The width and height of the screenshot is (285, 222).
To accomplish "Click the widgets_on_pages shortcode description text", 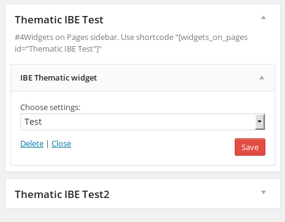I will [131, 43].
